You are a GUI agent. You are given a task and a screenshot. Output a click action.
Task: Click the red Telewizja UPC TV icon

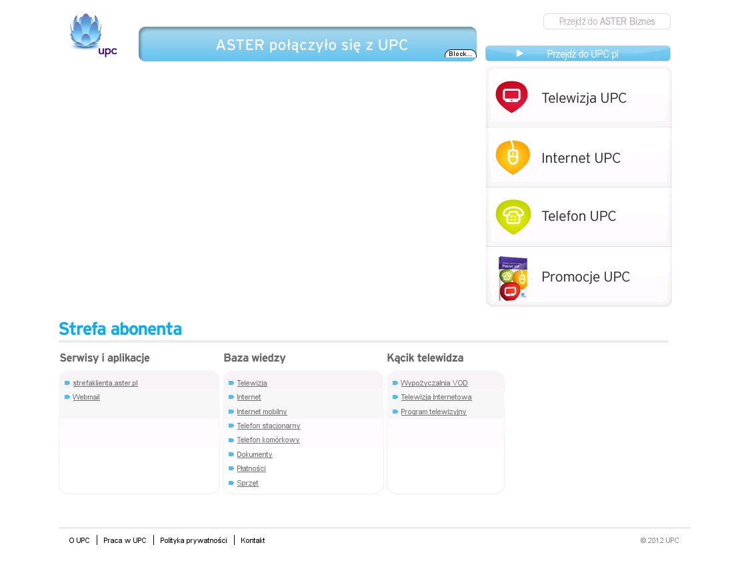(x=511, y=97)
